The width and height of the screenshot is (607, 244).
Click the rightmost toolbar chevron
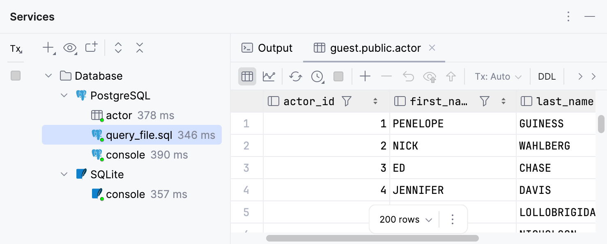[x=593, y=76]
